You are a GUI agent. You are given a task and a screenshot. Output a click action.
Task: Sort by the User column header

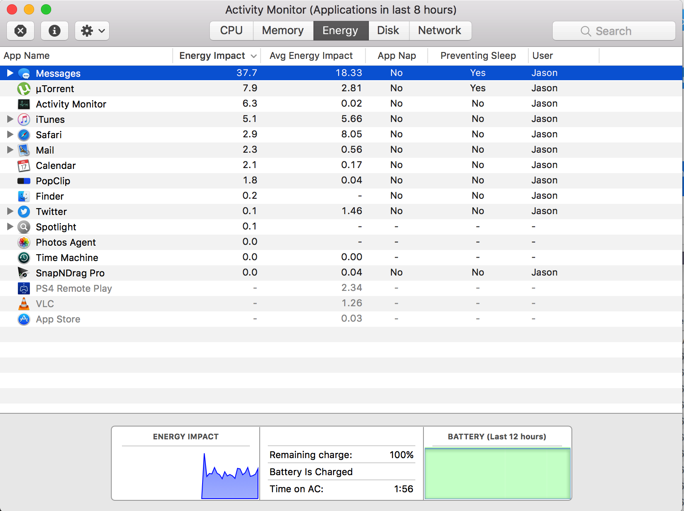[564, 56]
